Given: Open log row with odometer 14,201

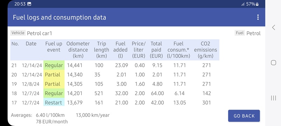Looking at the screenshot, I should pyautogui.click(x=115, y=93).
